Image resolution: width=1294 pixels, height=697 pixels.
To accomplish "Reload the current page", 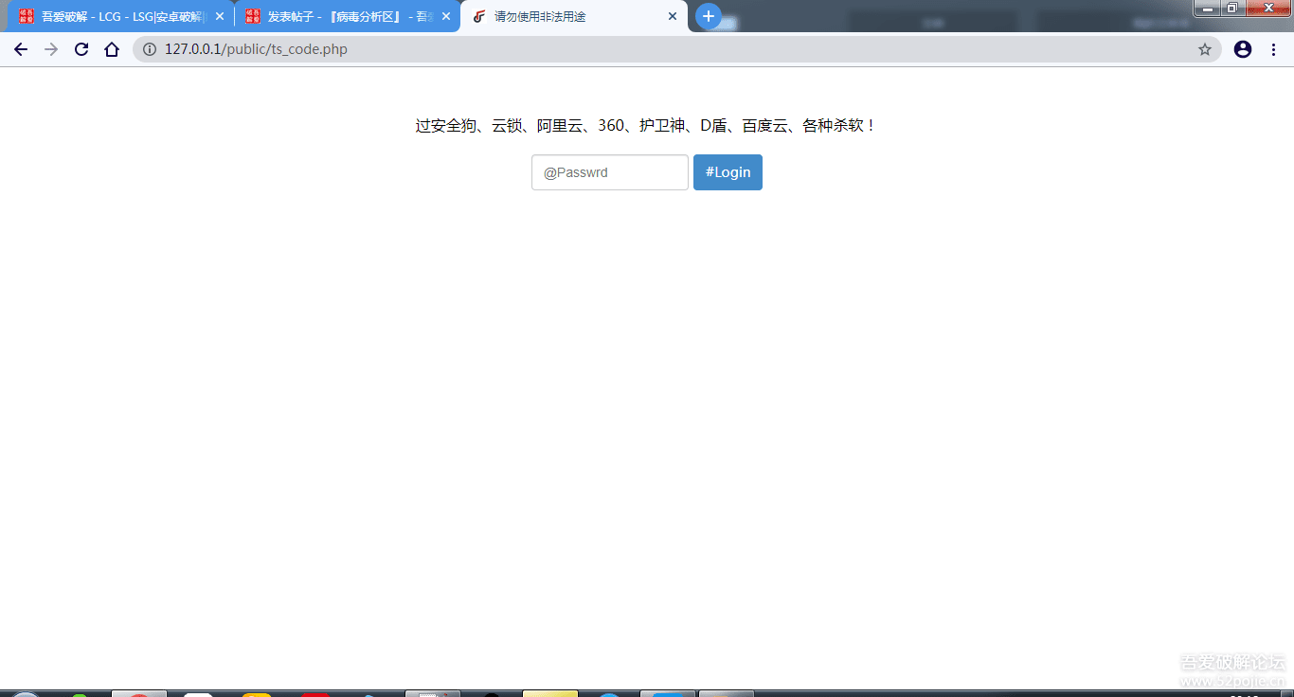I will [x=81, y=49].
